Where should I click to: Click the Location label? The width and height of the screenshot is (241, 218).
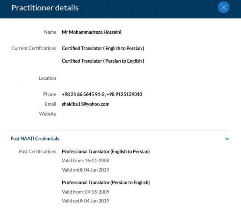coord(47,78)
